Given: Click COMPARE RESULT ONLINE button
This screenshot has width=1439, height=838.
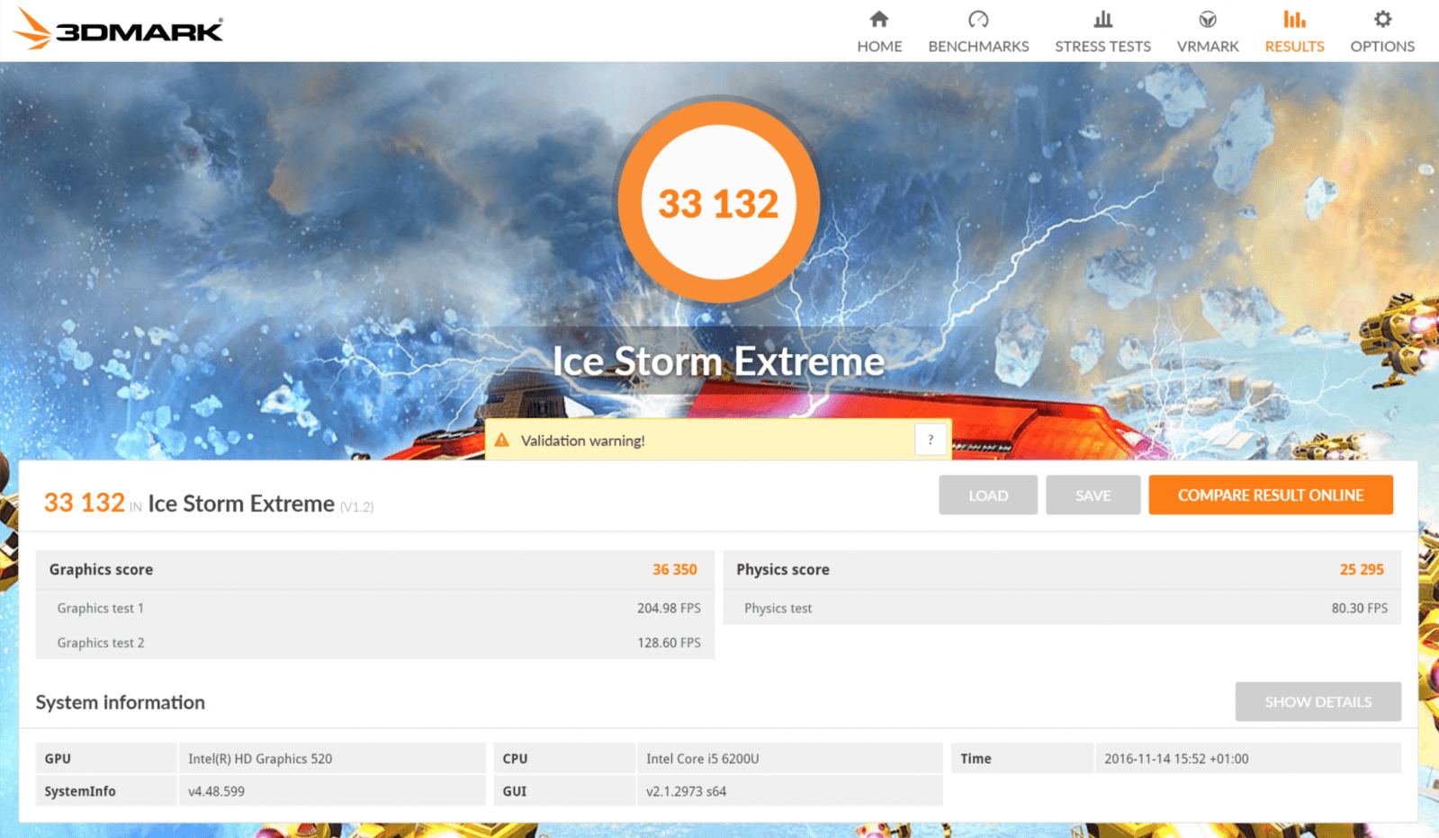Looking at the screenshot, I should tap(1271, 495).
